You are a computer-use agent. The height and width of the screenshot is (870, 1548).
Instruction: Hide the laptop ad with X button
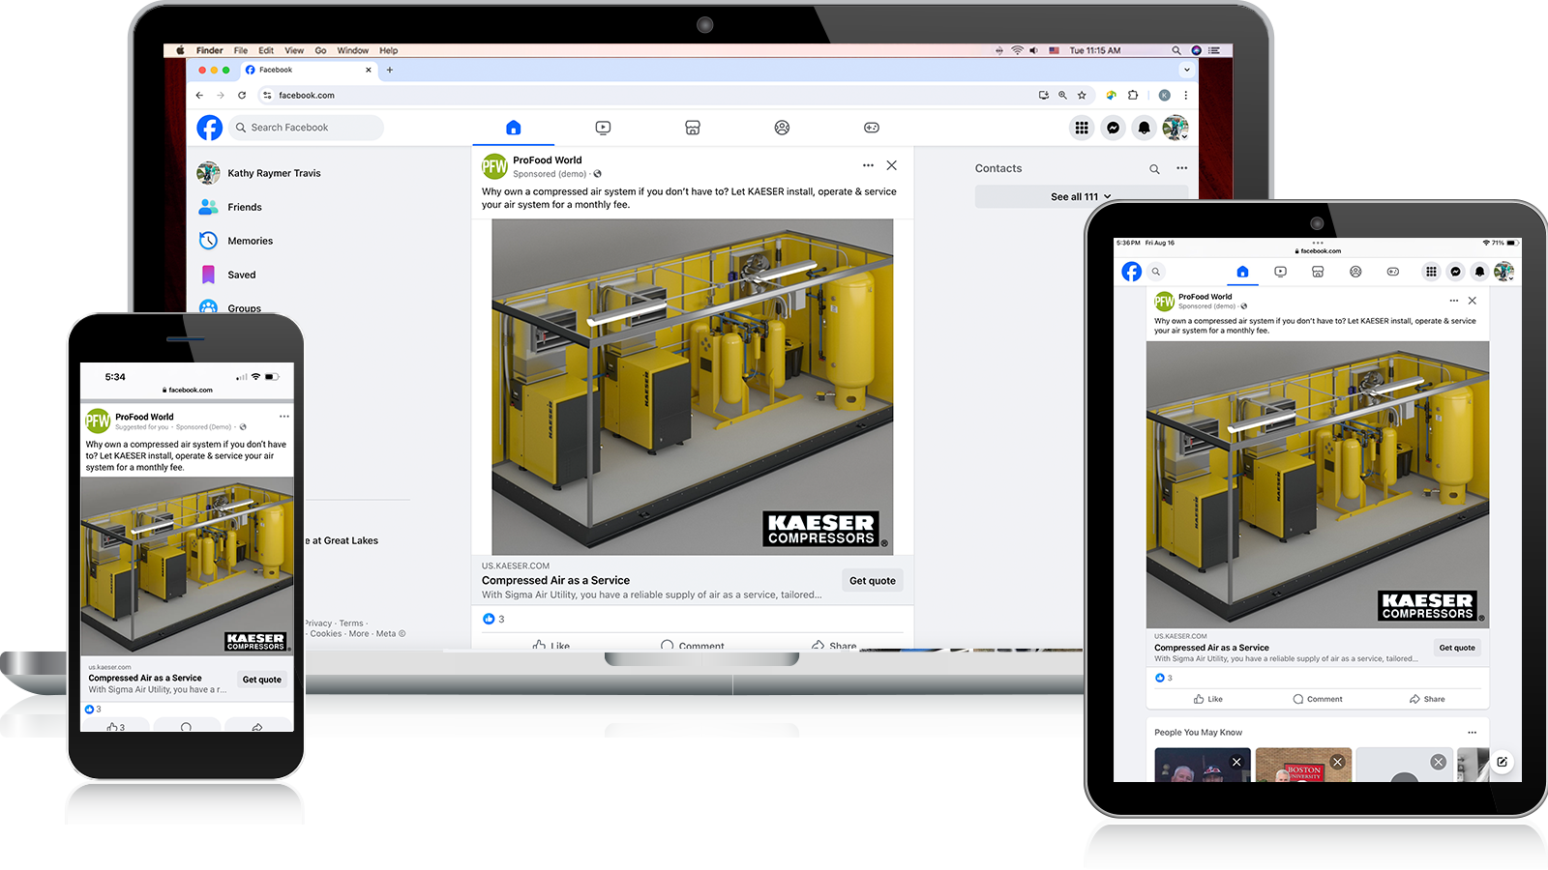click(x=892, y=165)
